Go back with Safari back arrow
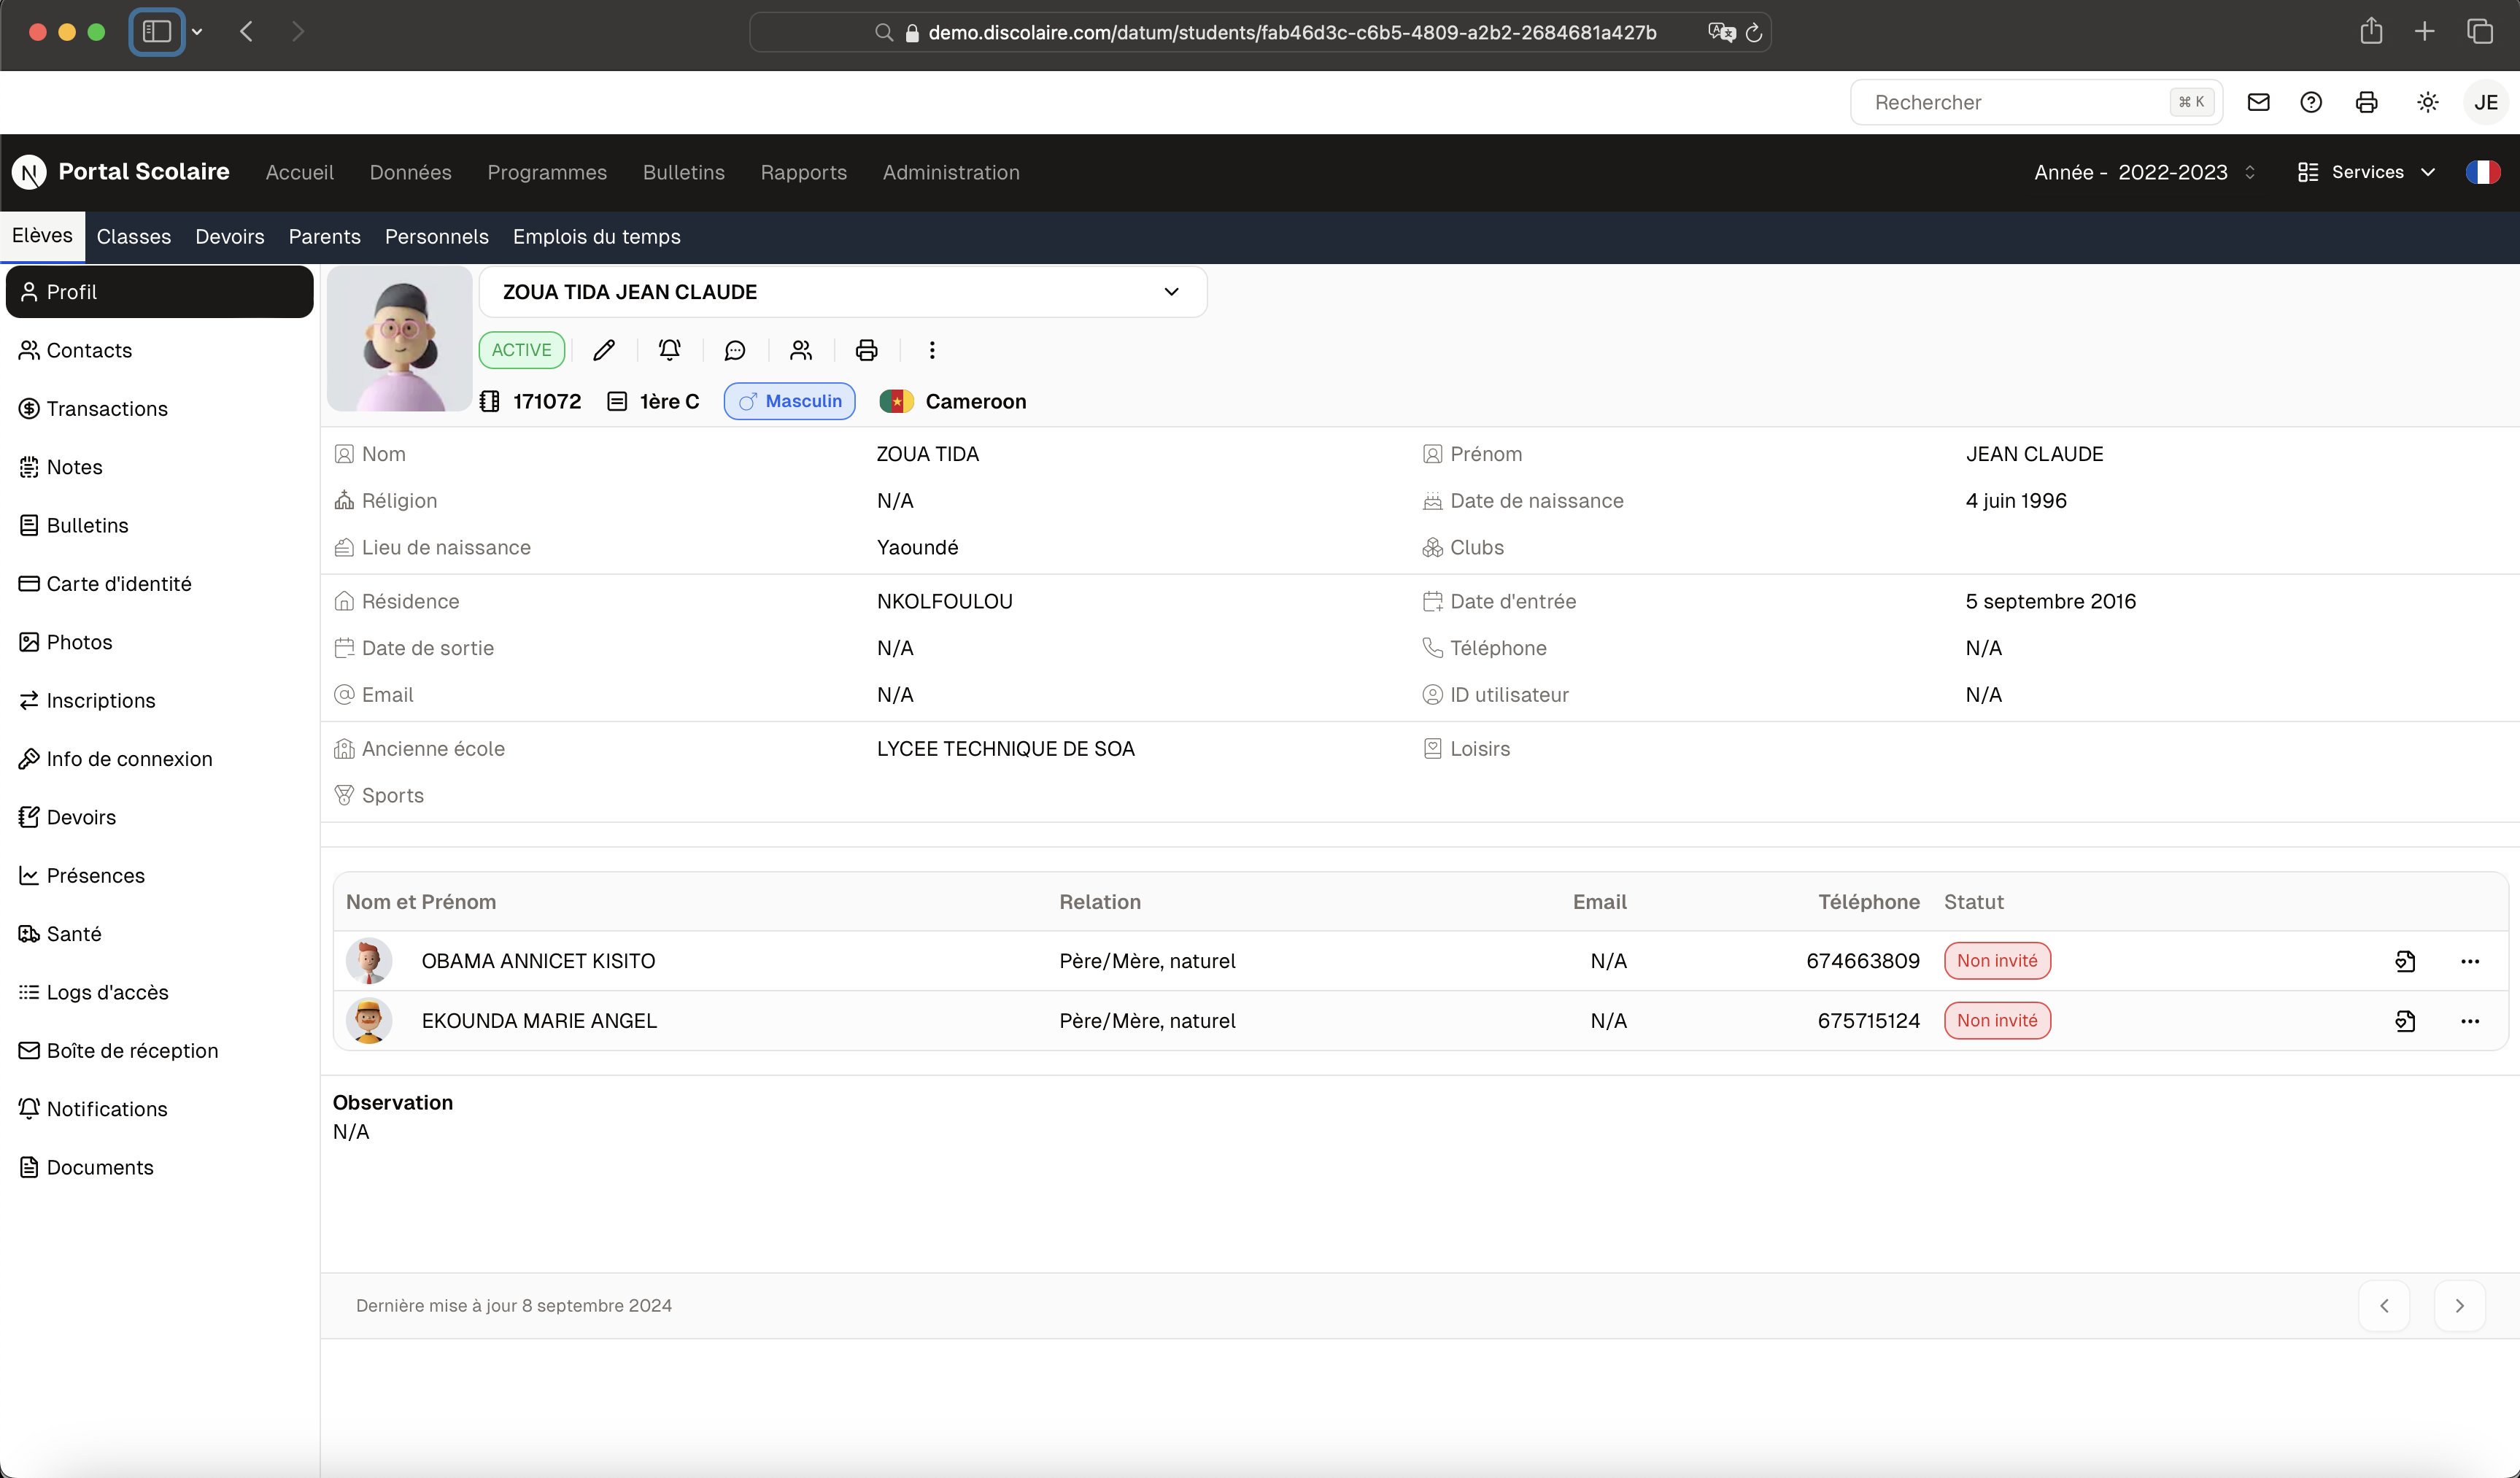Viewport: 2520px width, 1478px height. [246, 32]
